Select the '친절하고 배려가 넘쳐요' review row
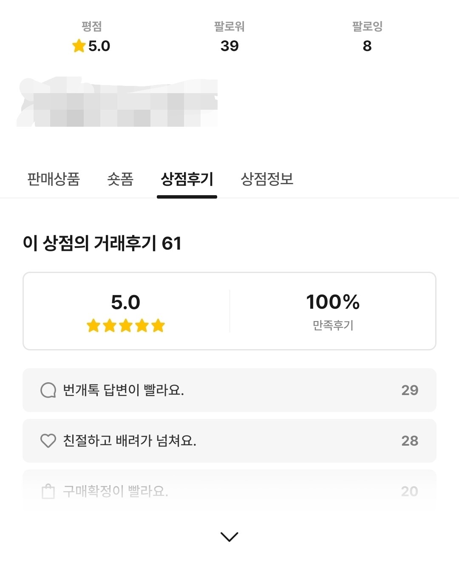Image resolution: width=459 pixels, height=566 pixels. tap(229, 441)
